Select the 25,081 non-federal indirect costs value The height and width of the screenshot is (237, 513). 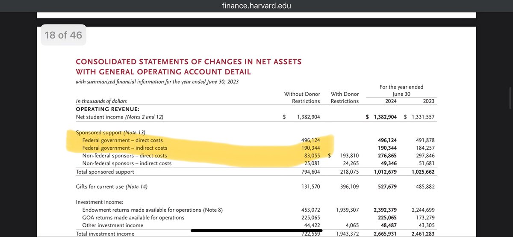(312, 163)
